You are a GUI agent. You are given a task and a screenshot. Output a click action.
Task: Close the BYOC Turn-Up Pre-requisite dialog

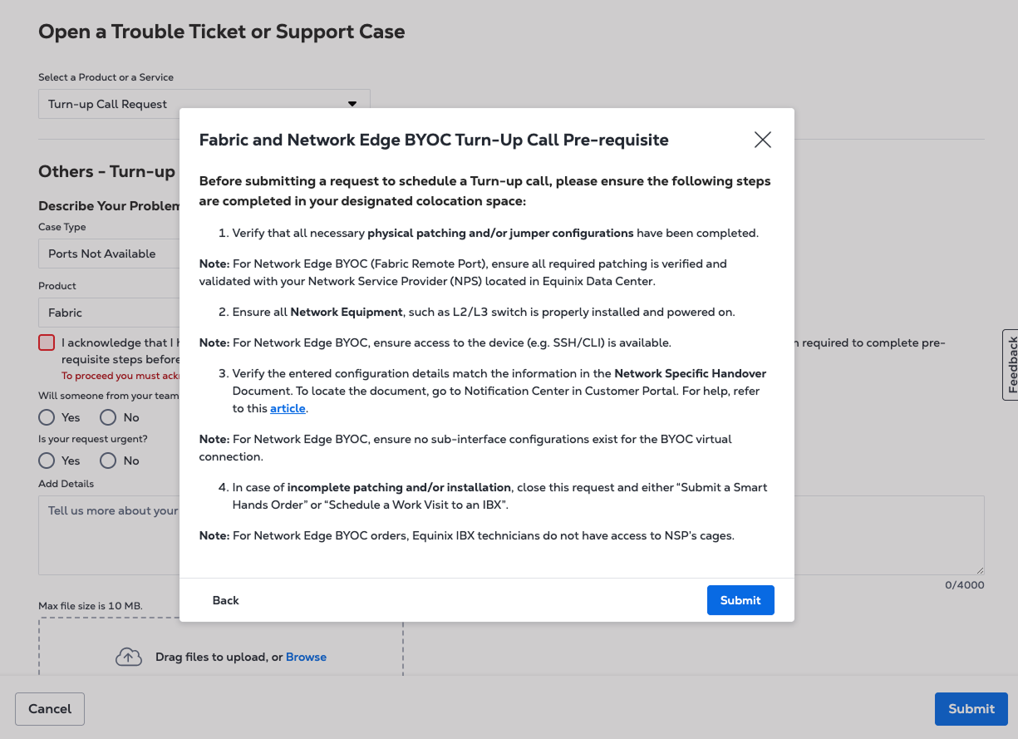[x=762, y=140]
